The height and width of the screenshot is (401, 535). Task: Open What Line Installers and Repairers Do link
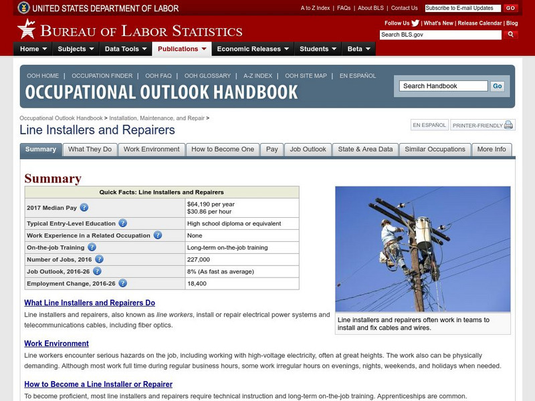pyautogui.click(x=90, y=303)
